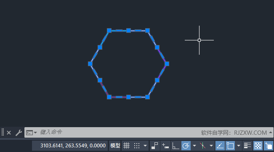
Task: Toggle object snap icon
Action: click(x=230, y=146)
